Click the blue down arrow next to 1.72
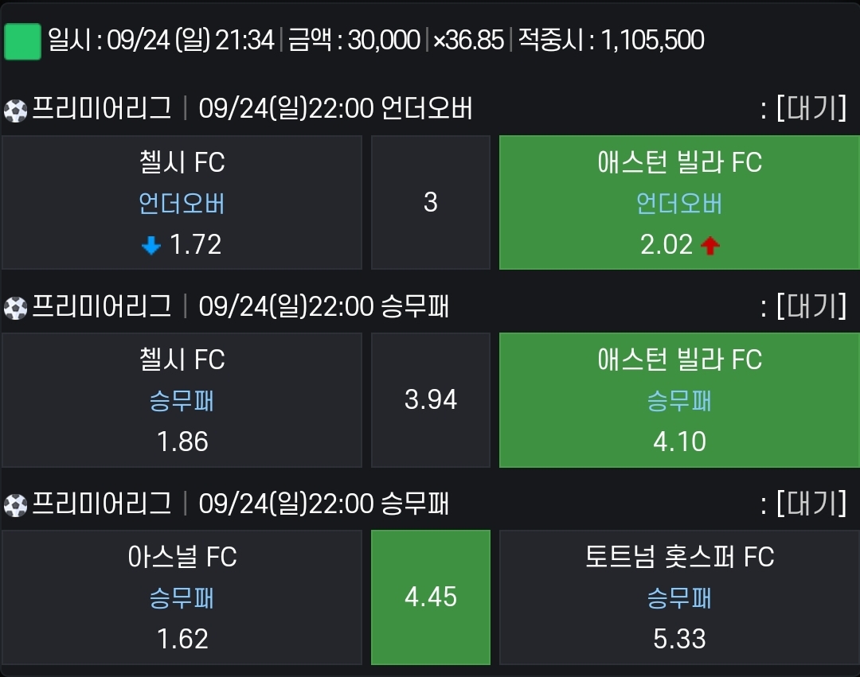Screen dimensions: 860x677 pyautogui.click(x=150, y=245)
